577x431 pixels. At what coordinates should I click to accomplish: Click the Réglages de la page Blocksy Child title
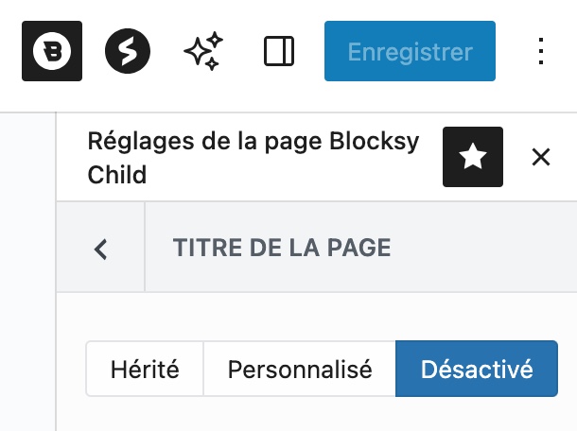253,157
